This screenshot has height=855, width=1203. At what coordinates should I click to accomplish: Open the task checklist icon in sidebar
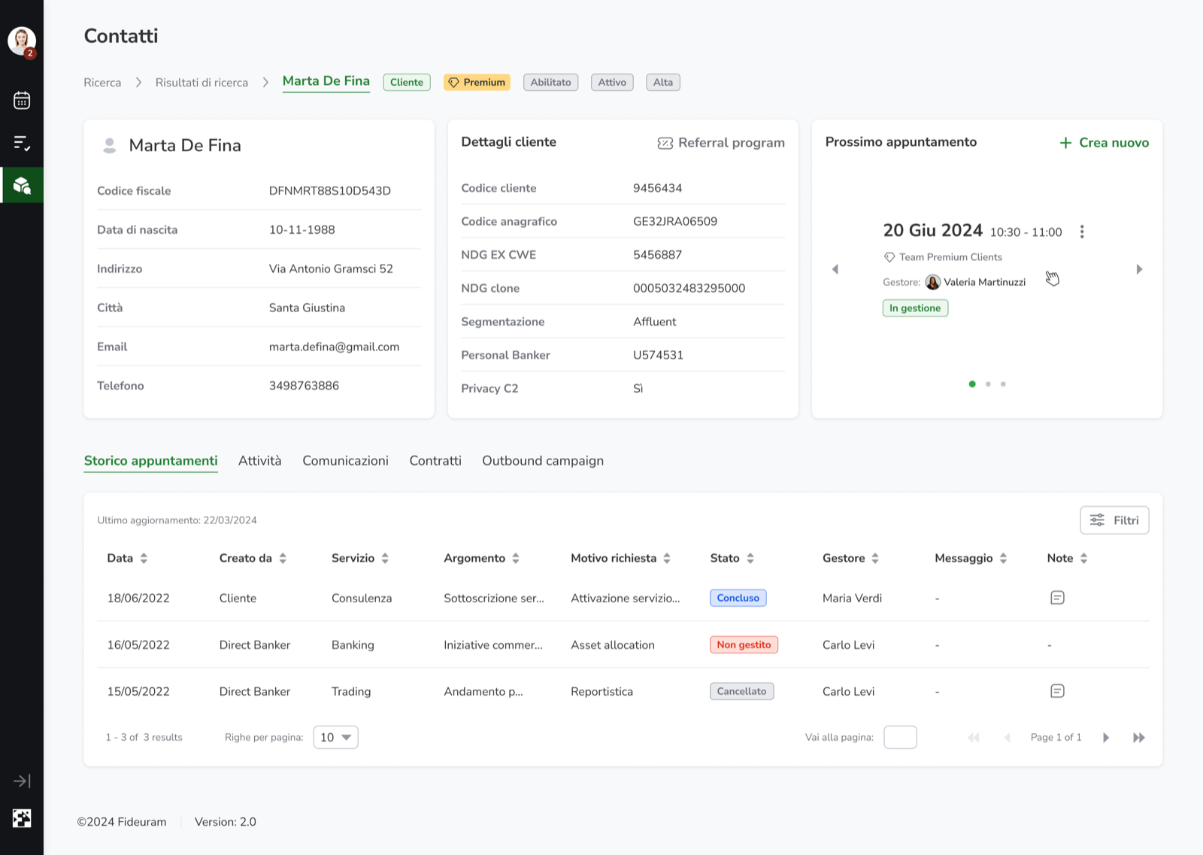pyautogui.click(x=22, y=143)
